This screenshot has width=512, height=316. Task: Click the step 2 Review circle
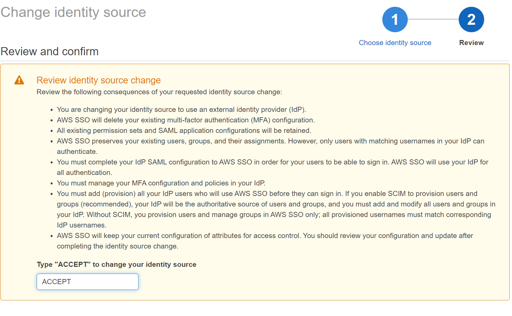point(471,20)
